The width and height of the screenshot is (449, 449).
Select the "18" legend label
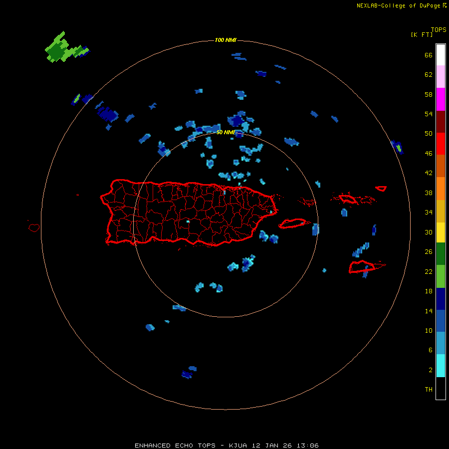click(429, 291)
